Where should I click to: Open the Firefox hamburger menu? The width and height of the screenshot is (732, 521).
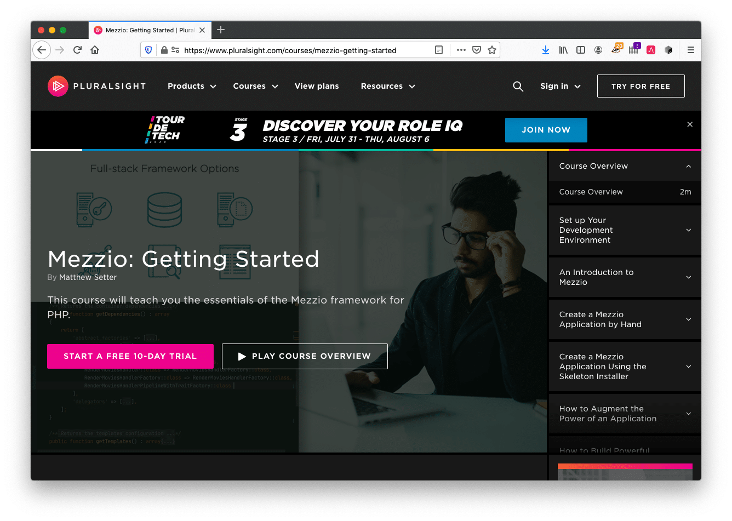[x=691, y=50]
